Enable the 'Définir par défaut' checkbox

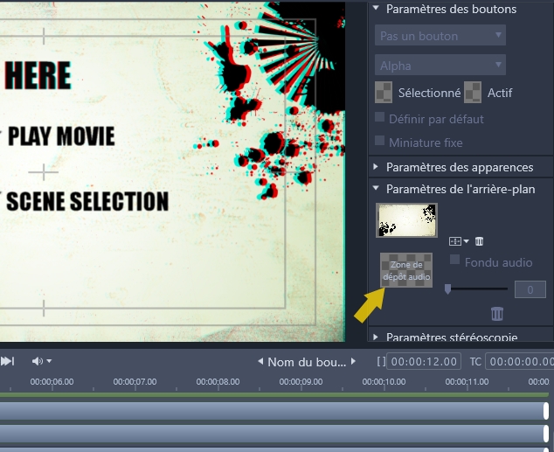point(379,117)
